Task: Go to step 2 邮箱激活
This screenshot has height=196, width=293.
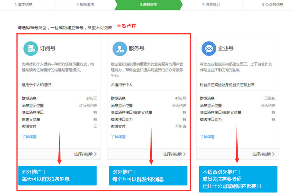Action: 86,4
